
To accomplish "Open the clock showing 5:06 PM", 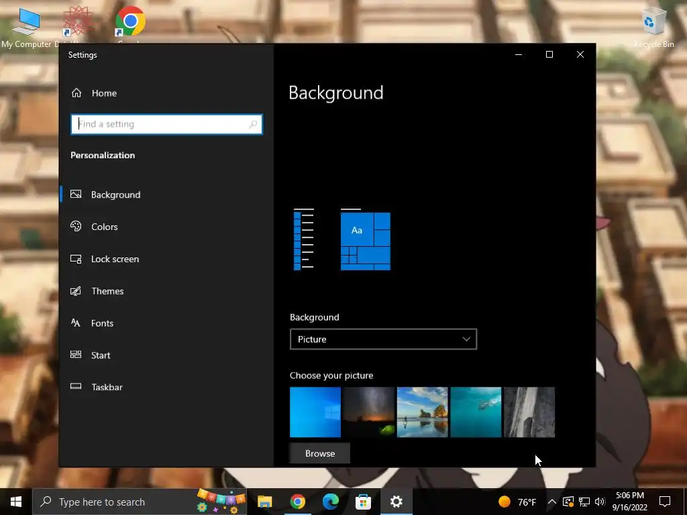I will point(629,502).
